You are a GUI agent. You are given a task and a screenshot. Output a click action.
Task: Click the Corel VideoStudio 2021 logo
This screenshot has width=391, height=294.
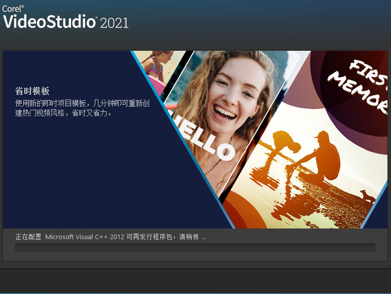[x=65, y=17]
